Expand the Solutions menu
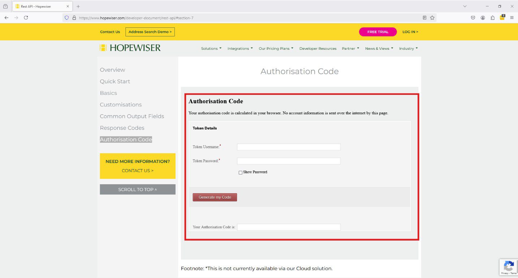The height and width of the screenshot is (278, 518). [x=211, y=49]
